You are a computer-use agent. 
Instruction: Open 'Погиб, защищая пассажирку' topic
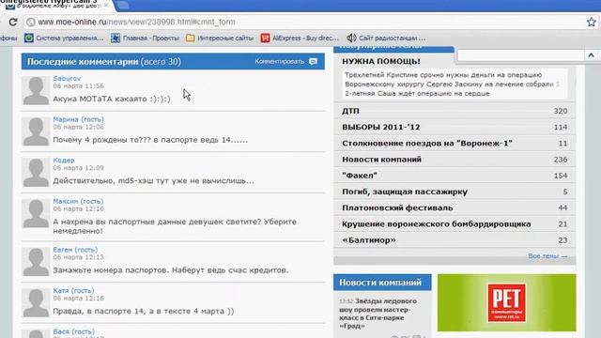pyautogui.click(x=455, y=192)
